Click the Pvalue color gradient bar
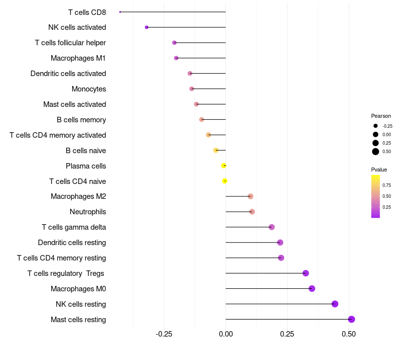 (376, 196)
